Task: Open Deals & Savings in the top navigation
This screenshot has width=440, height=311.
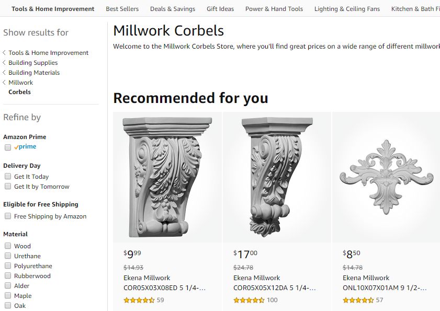Action: 172,8
